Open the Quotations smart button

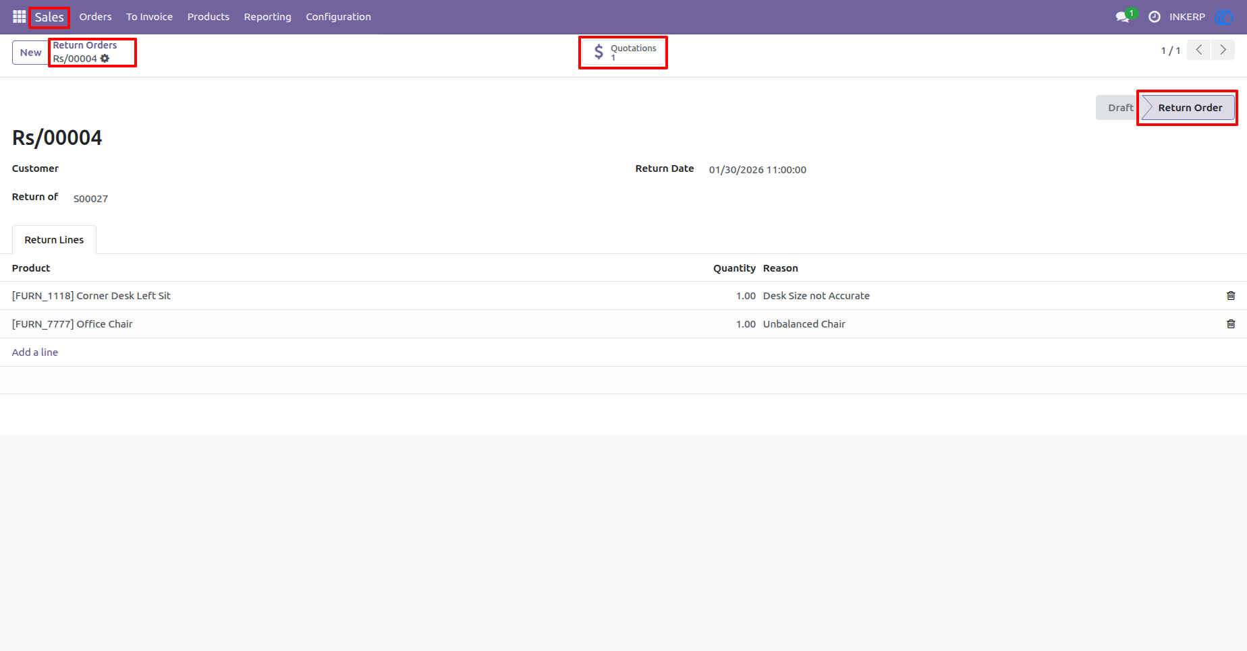point(623,53)
